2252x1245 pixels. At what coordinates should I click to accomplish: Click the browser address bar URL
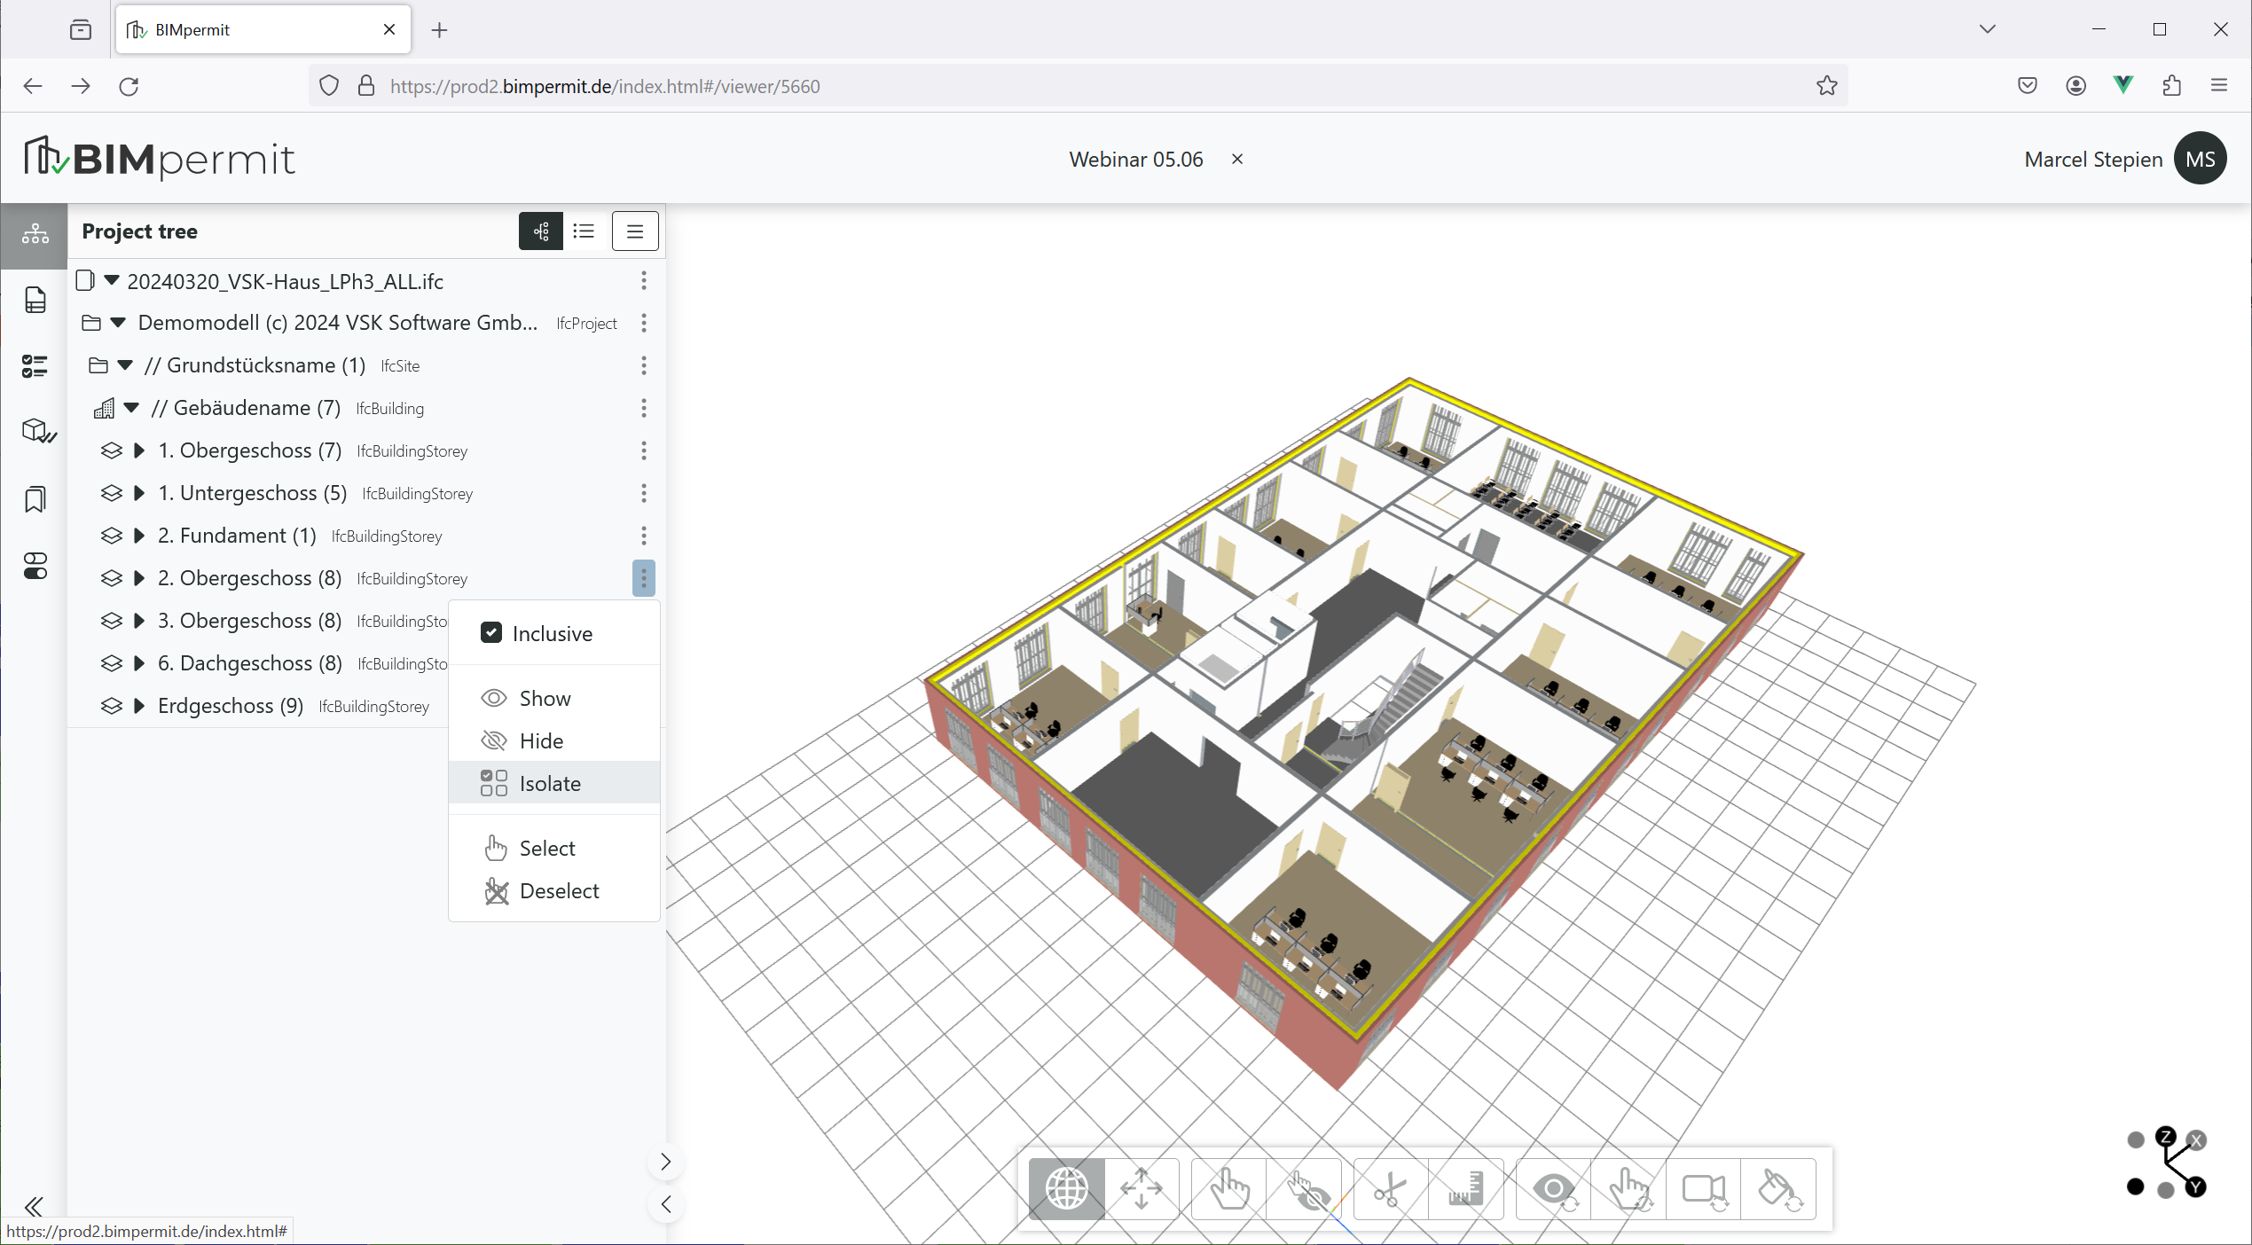(605, 86)
